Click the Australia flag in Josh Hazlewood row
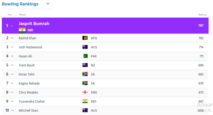The height and width of the screenshot is (115, 213). (85, 47)
